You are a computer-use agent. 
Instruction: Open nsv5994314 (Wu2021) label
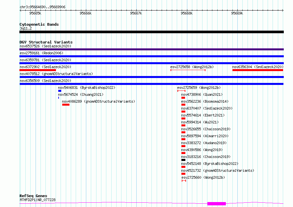[x=200, y=122]
